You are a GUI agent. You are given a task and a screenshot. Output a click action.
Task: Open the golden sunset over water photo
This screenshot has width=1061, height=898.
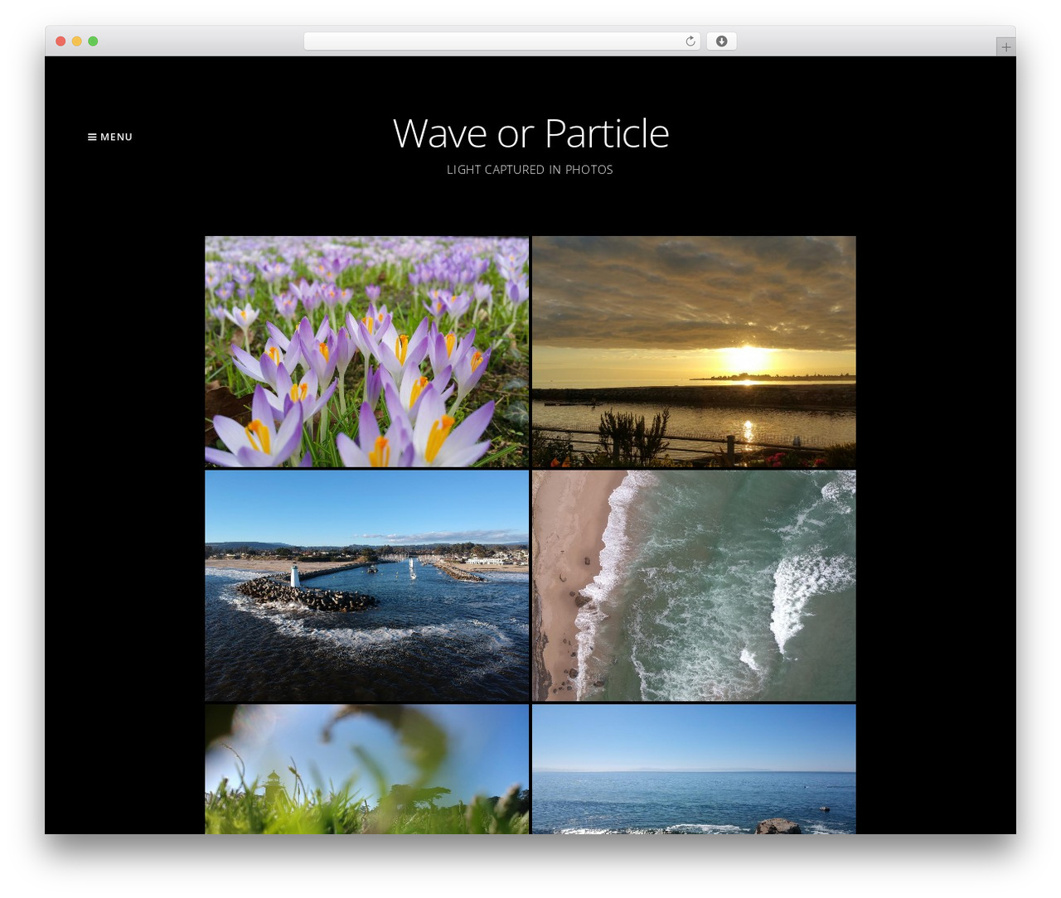694,351
